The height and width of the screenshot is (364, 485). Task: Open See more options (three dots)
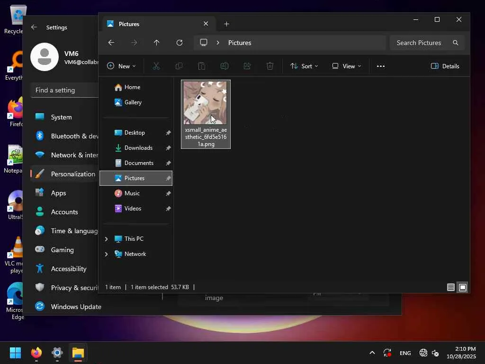381,66
